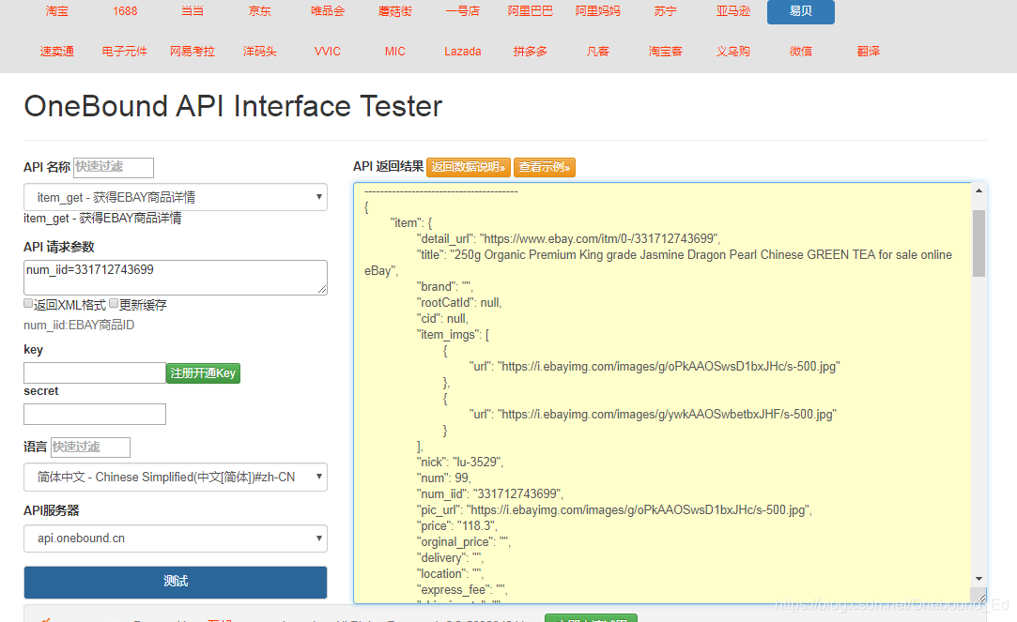This screenshot has height=622, width=1017.
Task: Open the 速卖通 tab
Action: 57,52
